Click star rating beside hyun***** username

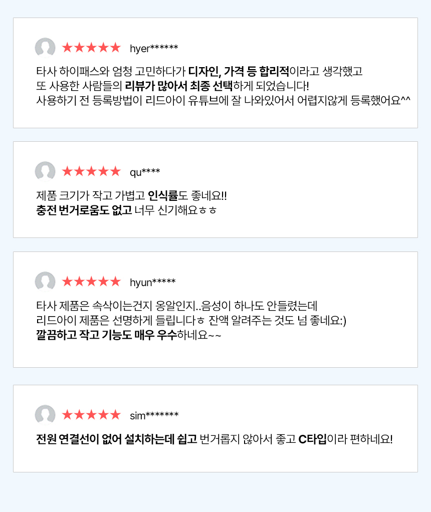point(91,282)
